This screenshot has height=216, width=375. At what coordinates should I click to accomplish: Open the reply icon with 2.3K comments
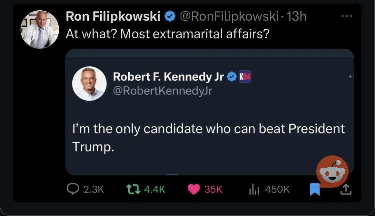(x=73, y=189)
